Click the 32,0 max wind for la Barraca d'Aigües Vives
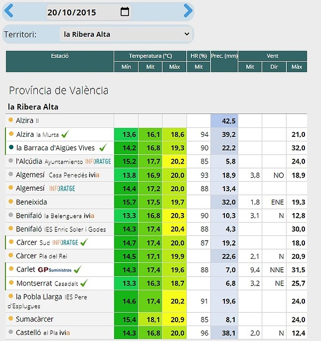 coord(298,148)
